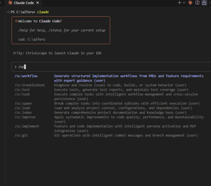Screen dimensions: 211x186
Task: Click the 'Git operations with intelligent commit messages' description
Action: tap(126, 135)
